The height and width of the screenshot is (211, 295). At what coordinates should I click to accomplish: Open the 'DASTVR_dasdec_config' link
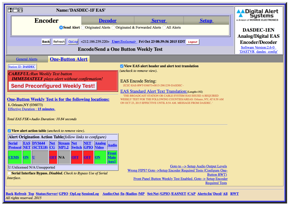259,52
